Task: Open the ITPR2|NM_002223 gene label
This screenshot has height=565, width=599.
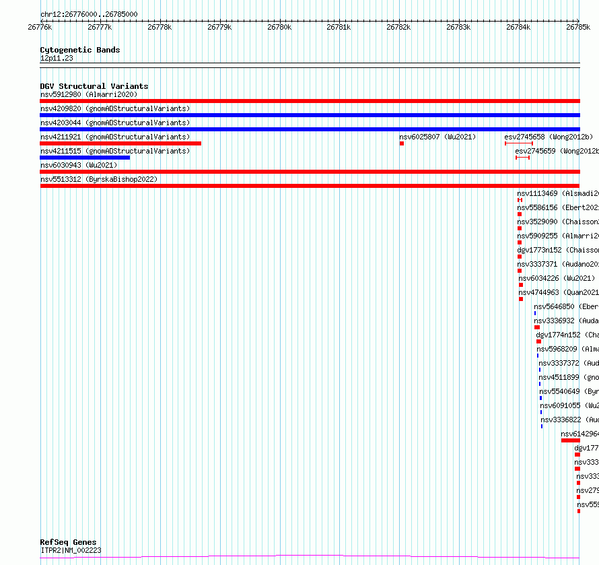Action: (x=71, y=550)
